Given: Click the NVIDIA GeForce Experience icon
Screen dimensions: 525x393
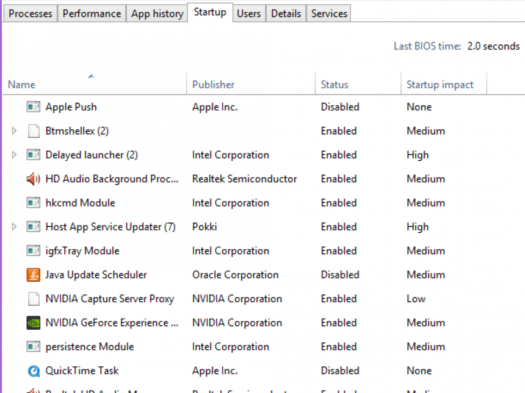Looking at the screenshot, I should 34,323.
